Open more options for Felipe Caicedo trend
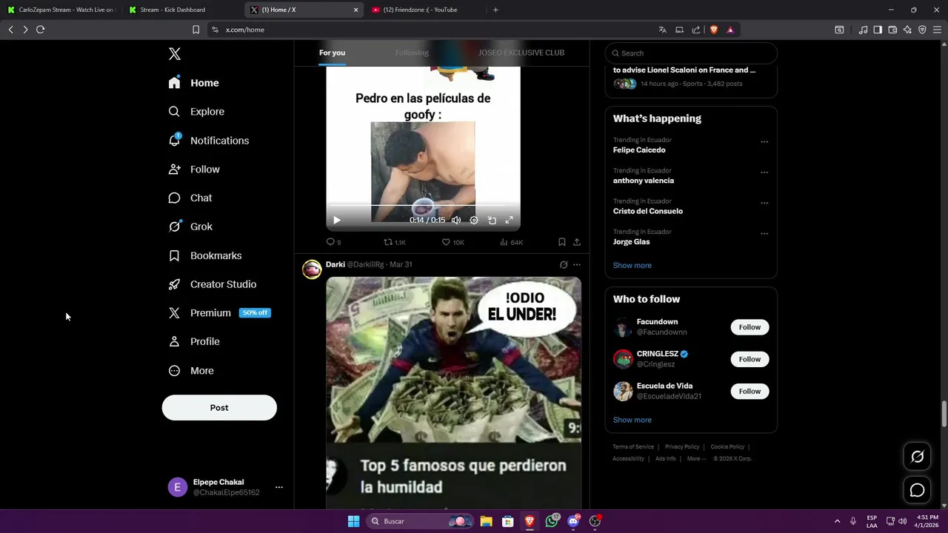The image size is (948, 533). coord(764,142)
